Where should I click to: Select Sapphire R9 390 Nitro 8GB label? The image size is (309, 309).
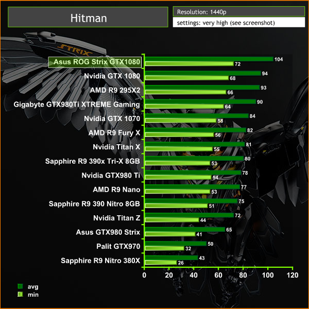click(x=94, y=204)
